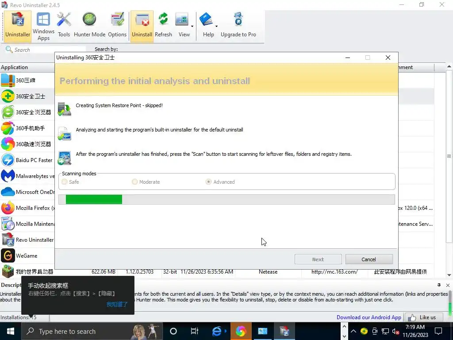Screen dimensions: 453x340
Task: Click Upgrade to Pro
Action: [238, 26]
